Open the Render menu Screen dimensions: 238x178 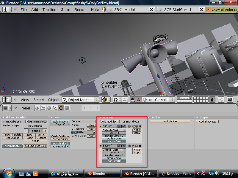[81, 10]
